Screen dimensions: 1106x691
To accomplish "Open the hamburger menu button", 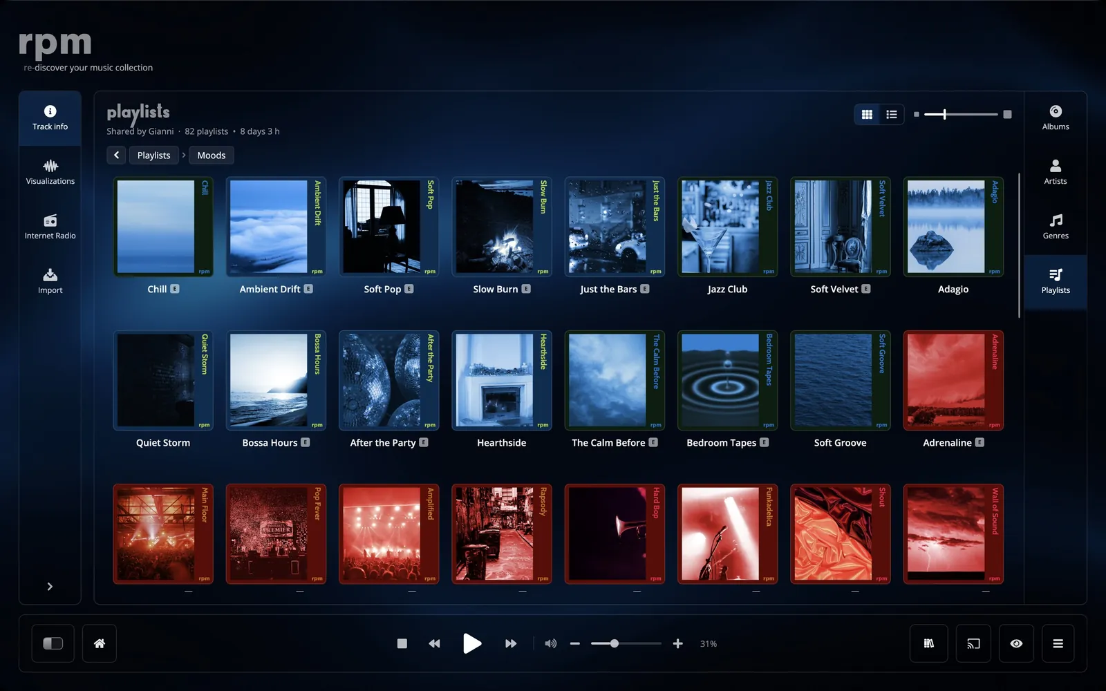I will 1058,643.
